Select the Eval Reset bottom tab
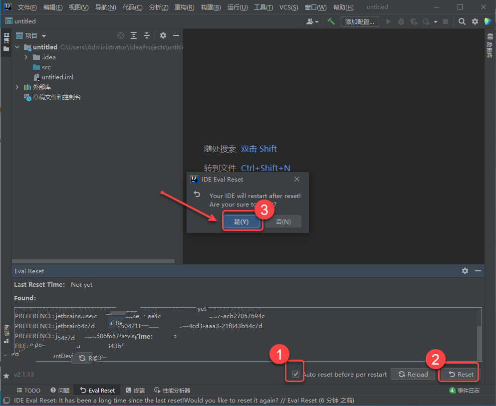 click(97, 390)
